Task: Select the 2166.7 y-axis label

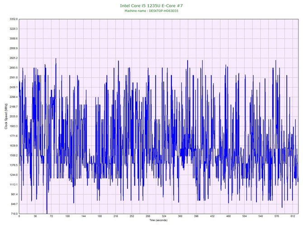Action: [14, 107]
